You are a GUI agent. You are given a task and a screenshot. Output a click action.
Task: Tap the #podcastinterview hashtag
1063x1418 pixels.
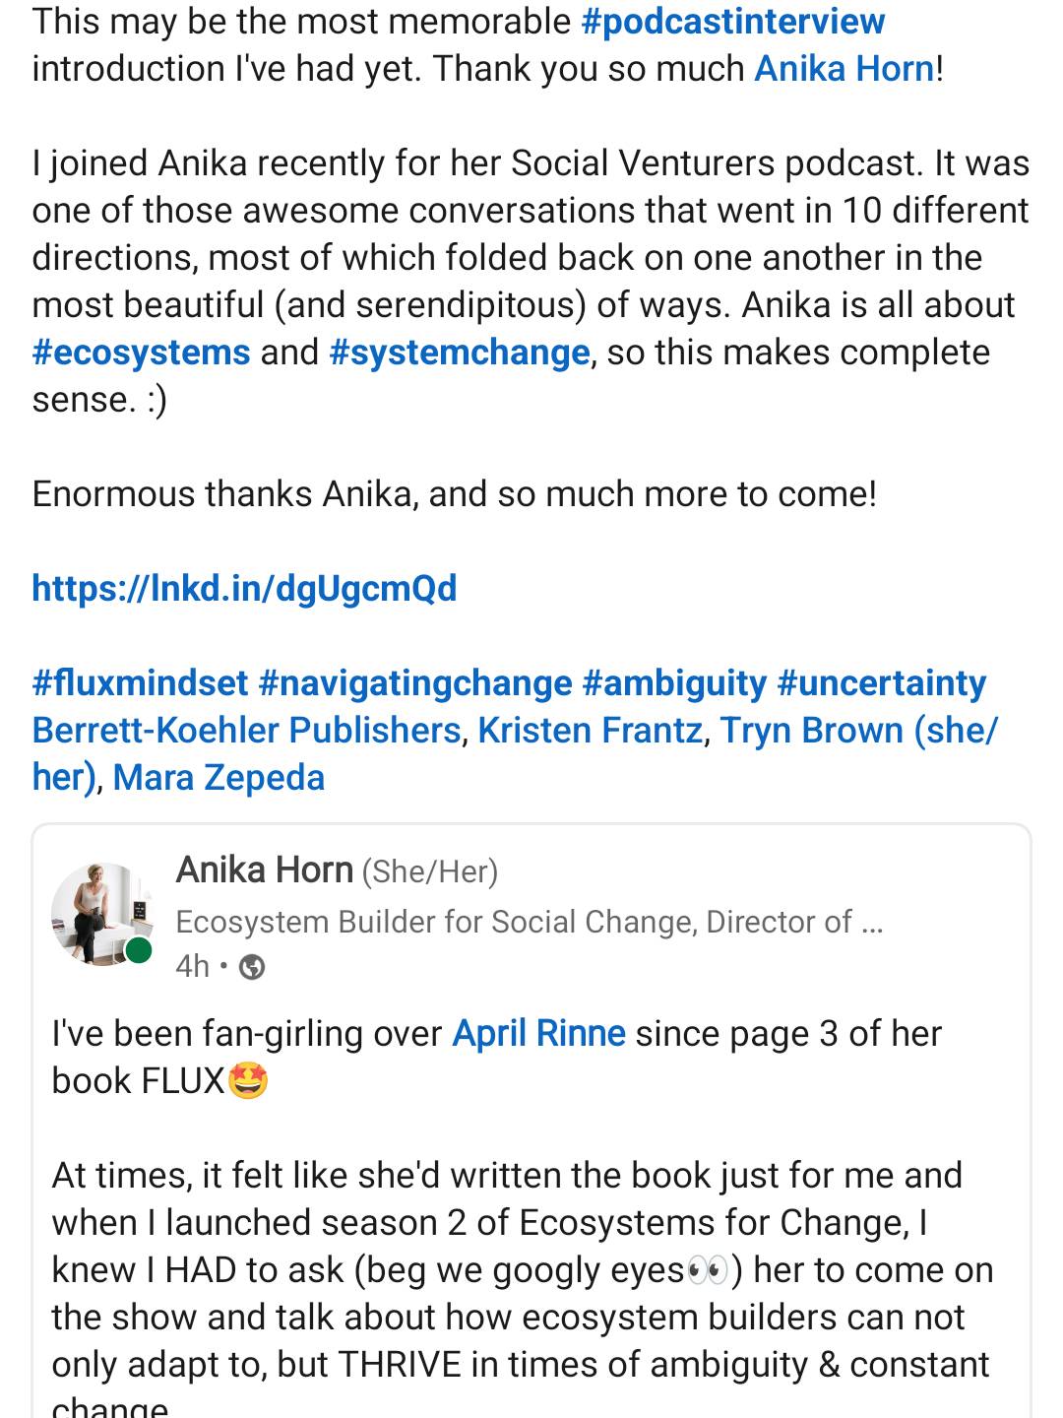click(732, 22)
